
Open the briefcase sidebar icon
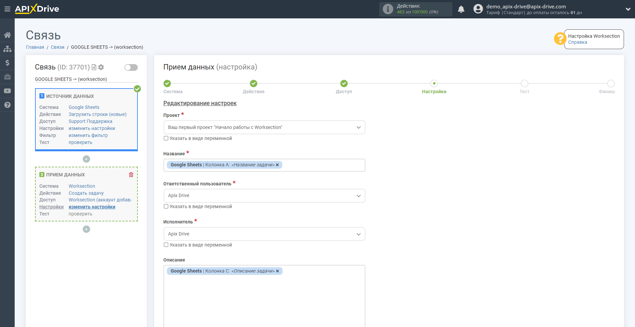[7, 77]
